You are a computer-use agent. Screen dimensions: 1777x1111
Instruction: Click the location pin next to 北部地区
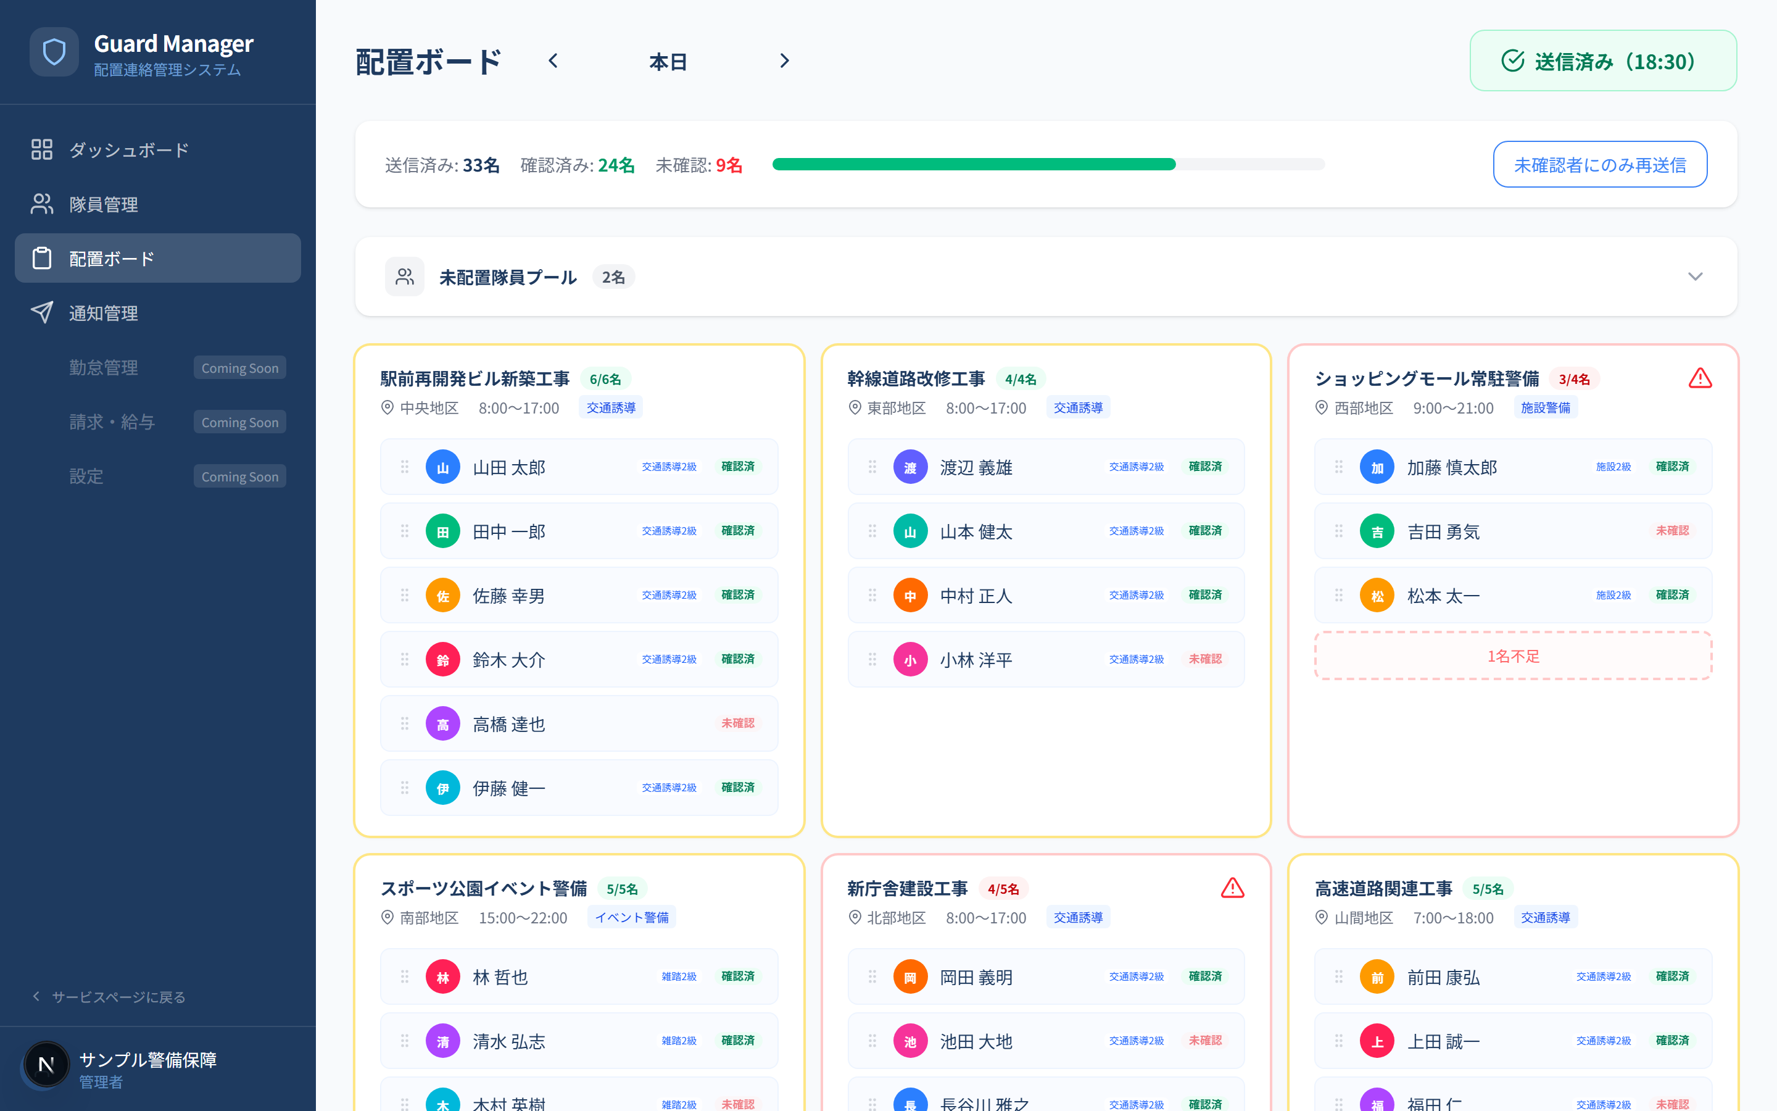pos(855,918)
